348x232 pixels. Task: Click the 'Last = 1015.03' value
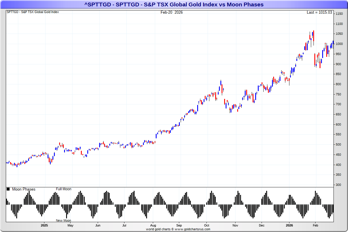(x=319, y=12)
